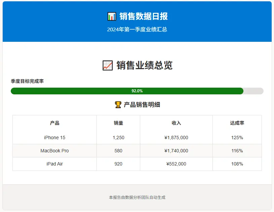The image size is (274, 212).
Task: Click the green 92.0% progress bar
Action: [x=127, y=91]
